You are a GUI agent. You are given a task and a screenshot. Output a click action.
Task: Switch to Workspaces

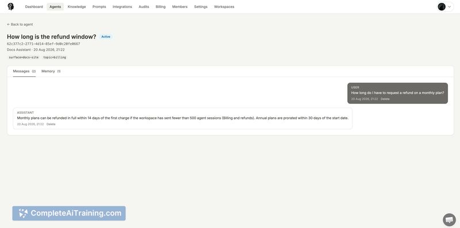coord(224,7)
